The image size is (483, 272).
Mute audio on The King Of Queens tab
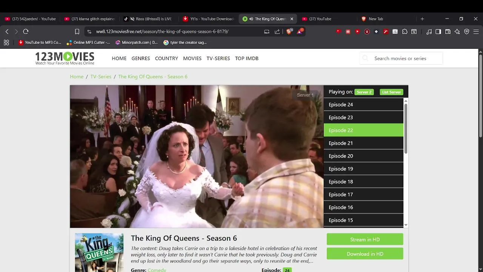pos(251,19)
